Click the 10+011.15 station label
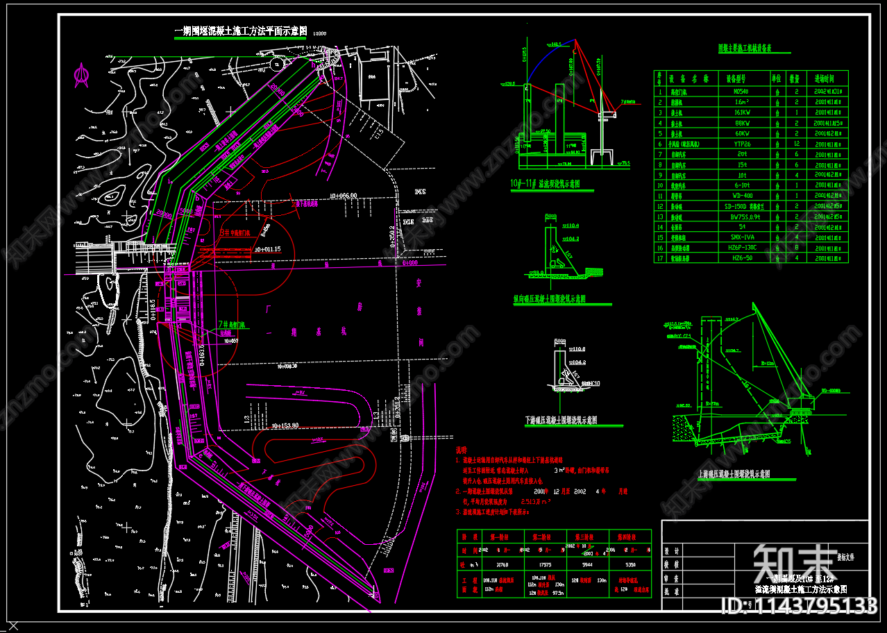This screenshot has height=633, width=887. [267, 248]
